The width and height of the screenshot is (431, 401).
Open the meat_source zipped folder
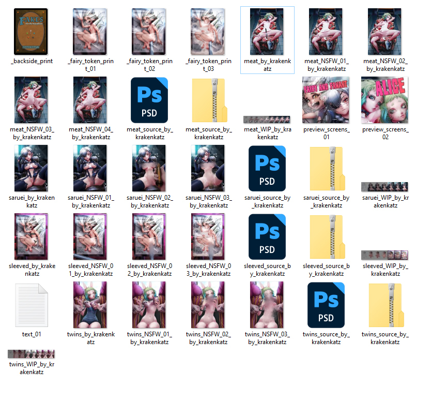click(x=209, y=99)
